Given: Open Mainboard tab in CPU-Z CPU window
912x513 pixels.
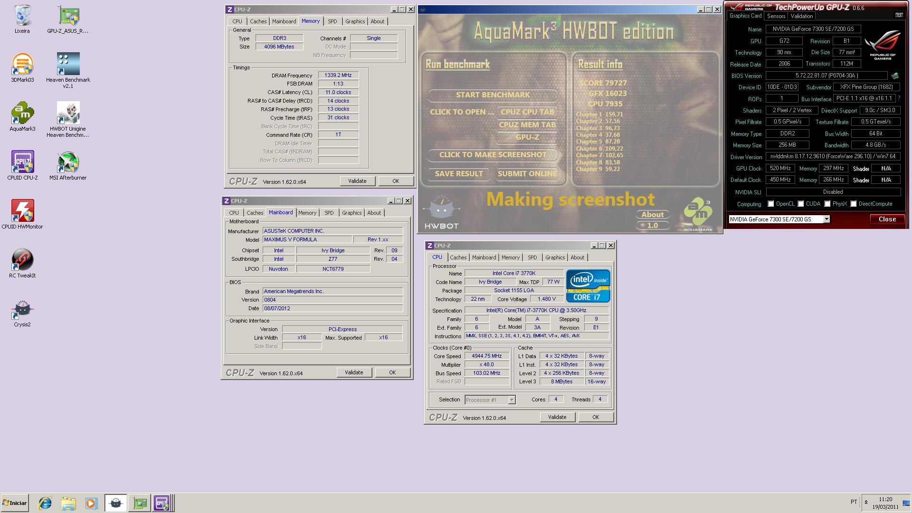Looking at the screenshot, I should click(484, 257).
